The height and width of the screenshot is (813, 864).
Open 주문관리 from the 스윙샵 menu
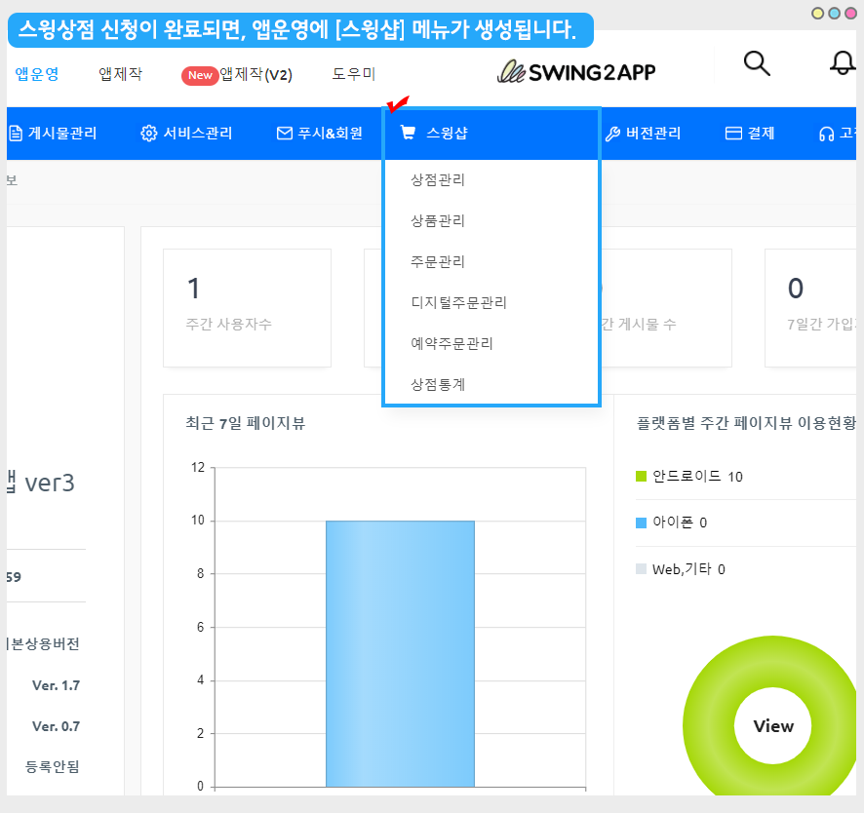pos(438,262)
